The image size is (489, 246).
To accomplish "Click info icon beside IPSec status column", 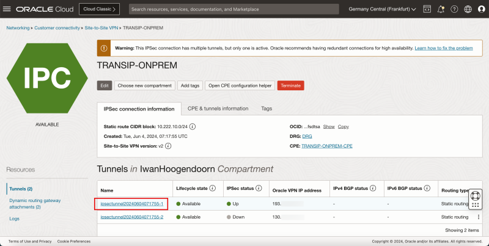I will [x=257, y=188].
